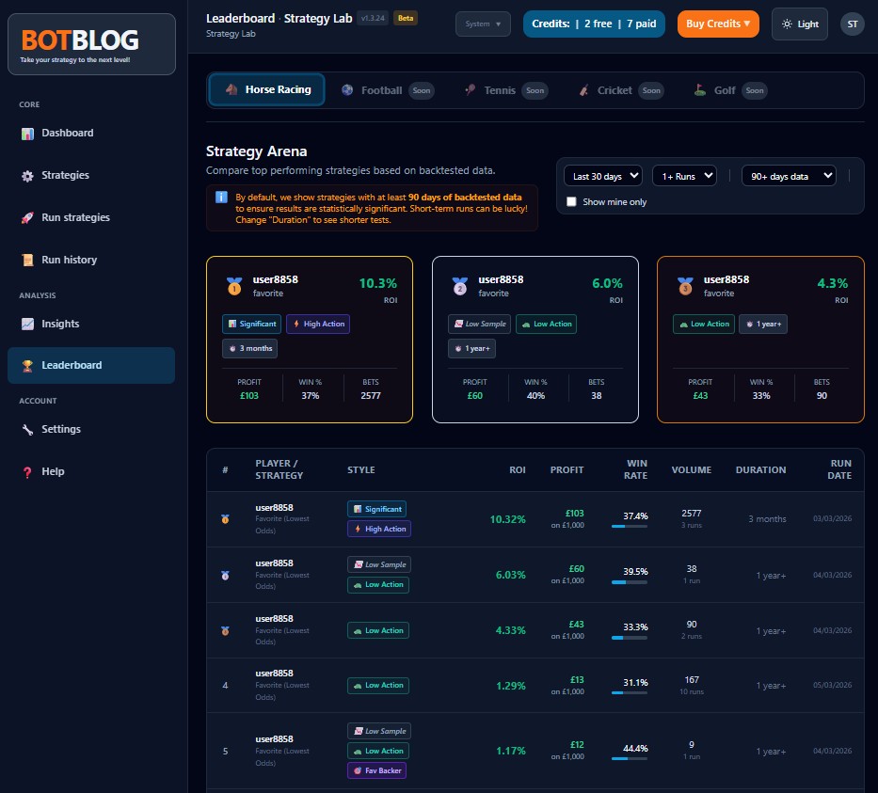Open the ST user avatar menu

pos(852,24)
